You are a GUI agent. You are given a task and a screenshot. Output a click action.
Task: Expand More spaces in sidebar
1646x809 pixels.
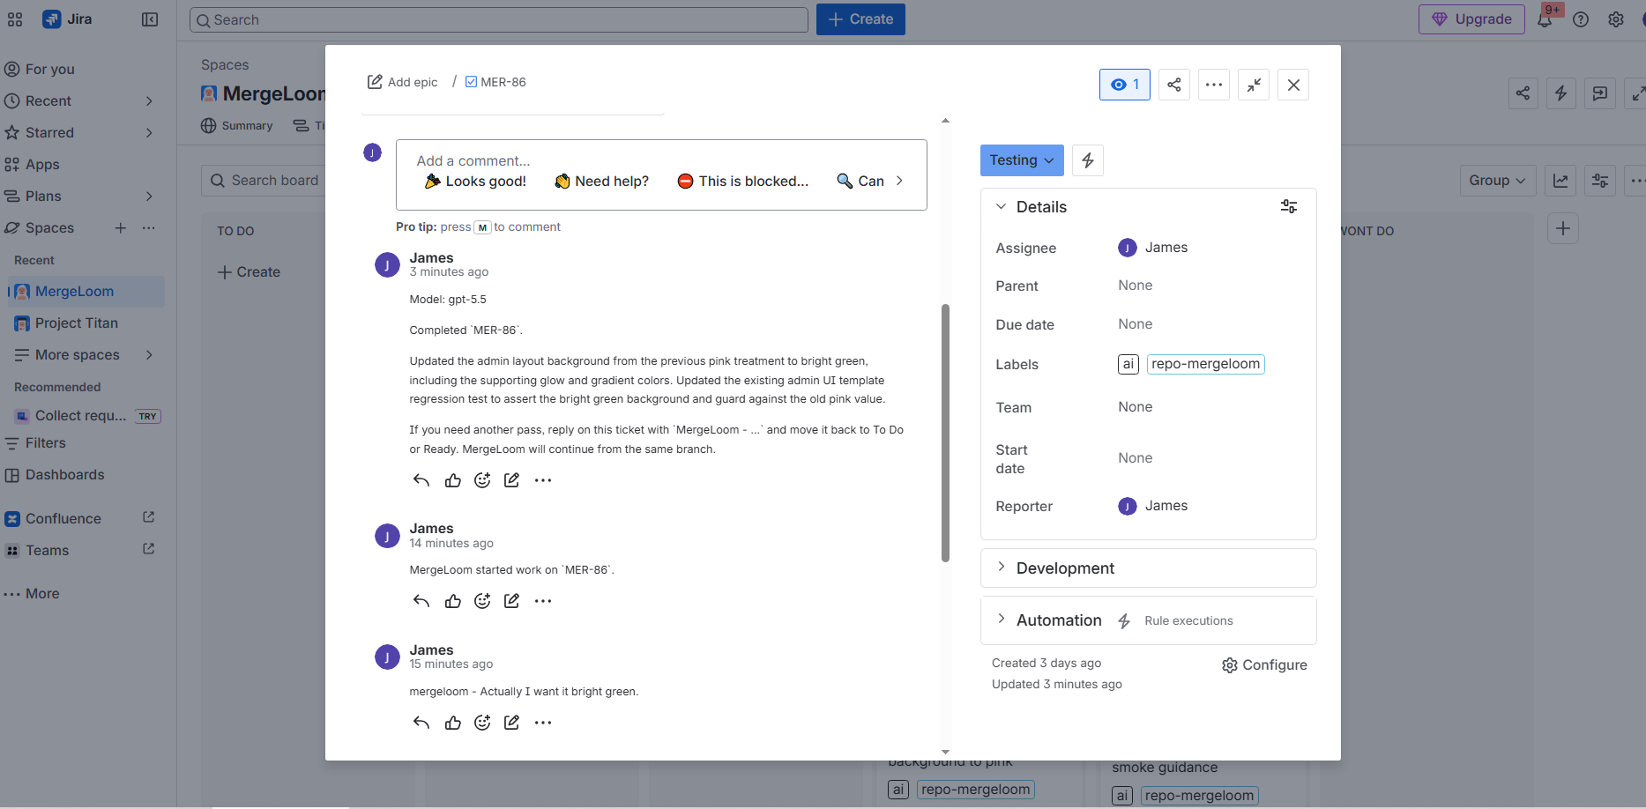point(149,355)
